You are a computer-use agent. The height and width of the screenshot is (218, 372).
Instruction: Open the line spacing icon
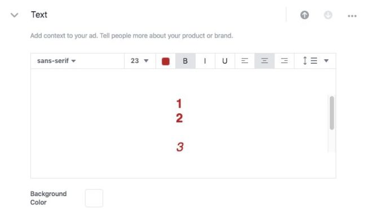pos(310,61)
